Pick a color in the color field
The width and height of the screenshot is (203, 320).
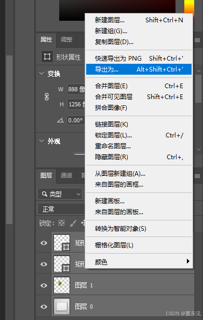[117, 10]
